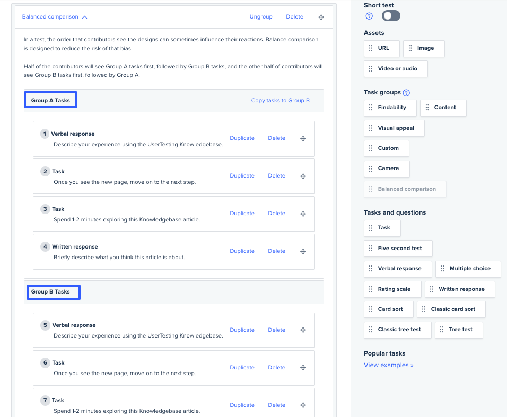The width and height of the screenshot is (507, 417).
Task: Click the grip icon on Card sort item
Action: [x=371, y=309]
